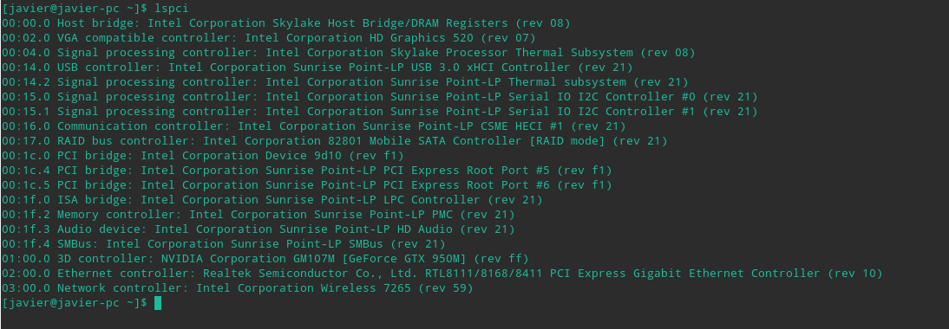
Task: Select the Skylake Processor Thermal Subsystem line
Action: [349, 53]
